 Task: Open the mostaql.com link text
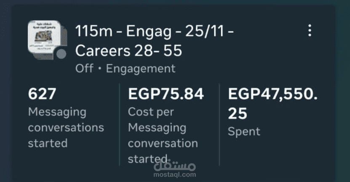pyautogui.click(x=175, y=175)
